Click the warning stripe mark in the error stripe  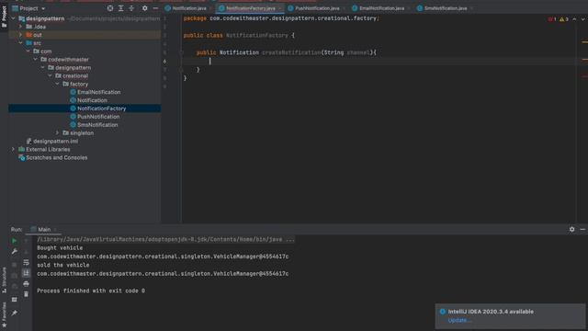(584, 42)
